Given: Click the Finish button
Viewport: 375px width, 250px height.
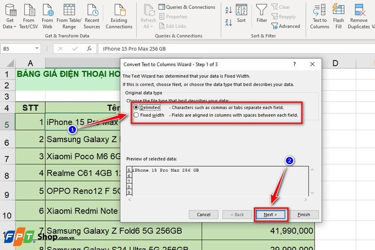Looking at the screenshot, I should tap(304, 215).
